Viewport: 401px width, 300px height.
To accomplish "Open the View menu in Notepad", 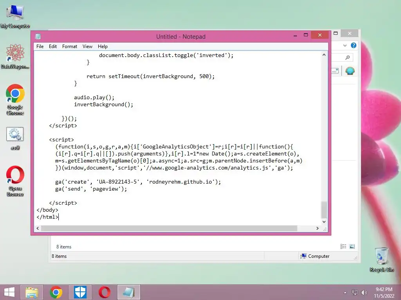I will tap(87, 46).
